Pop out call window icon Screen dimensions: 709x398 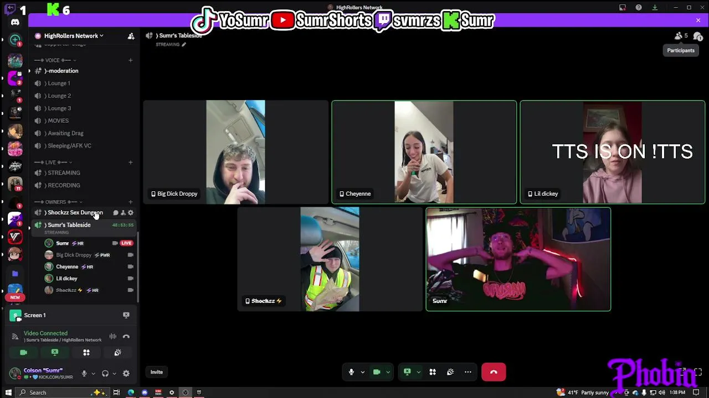point(683,372)
